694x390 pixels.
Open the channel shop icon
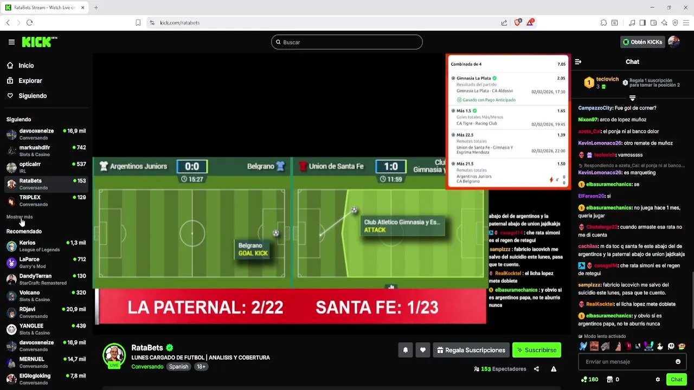click(609, 380)
